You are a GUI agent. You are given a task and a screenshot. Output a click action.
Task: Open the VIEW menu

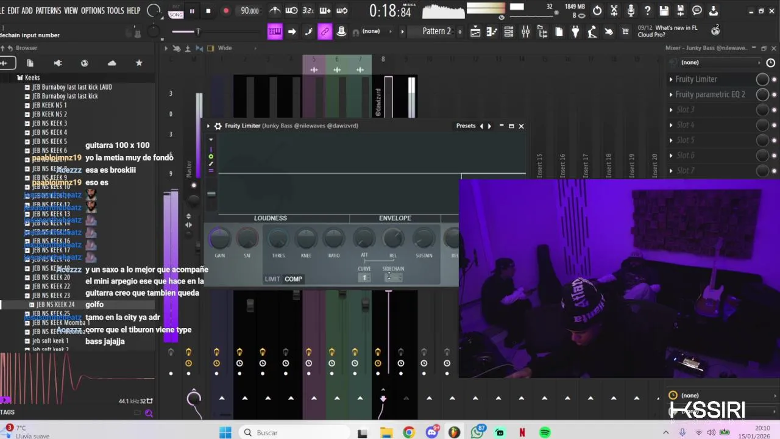coord(71,10)
